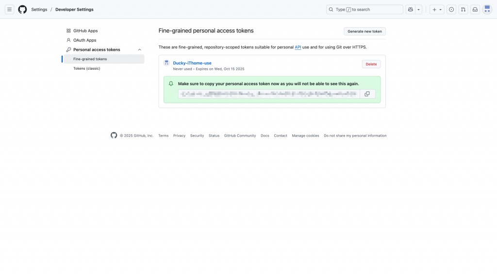Viewport: 497px width, 274px height.
Task: Collapse the Personal access tokens section
Action: pyautogui.click(x=140, y=50)
